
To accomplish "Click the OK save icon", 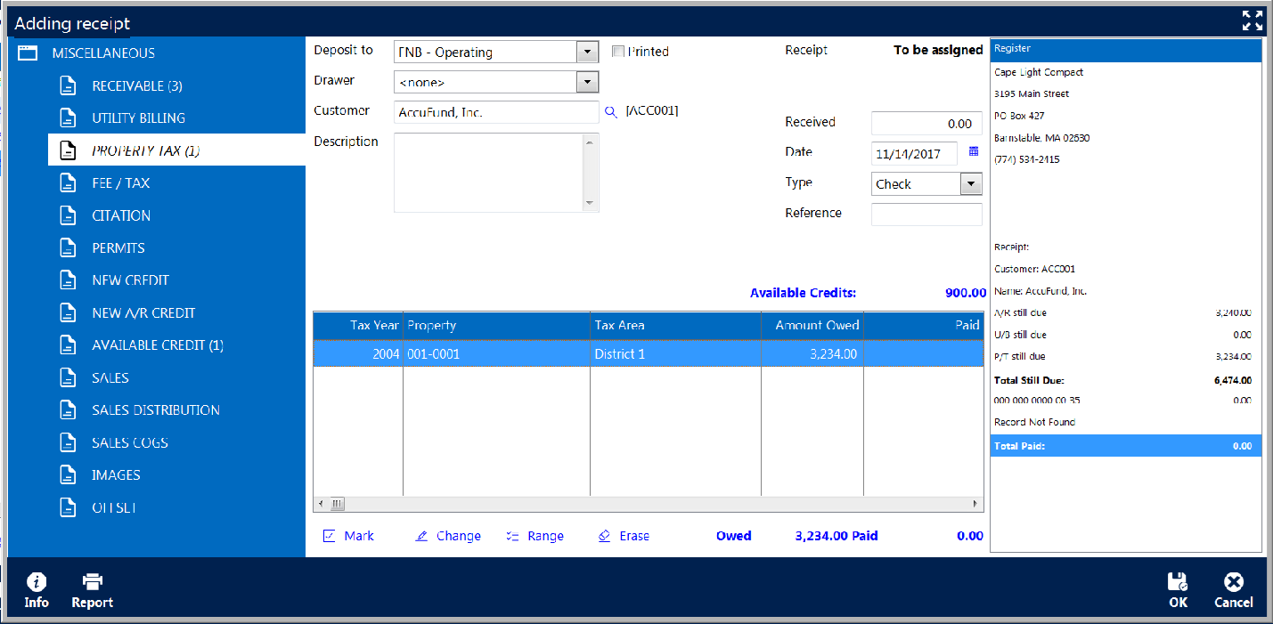I will tap(1178, 583).
